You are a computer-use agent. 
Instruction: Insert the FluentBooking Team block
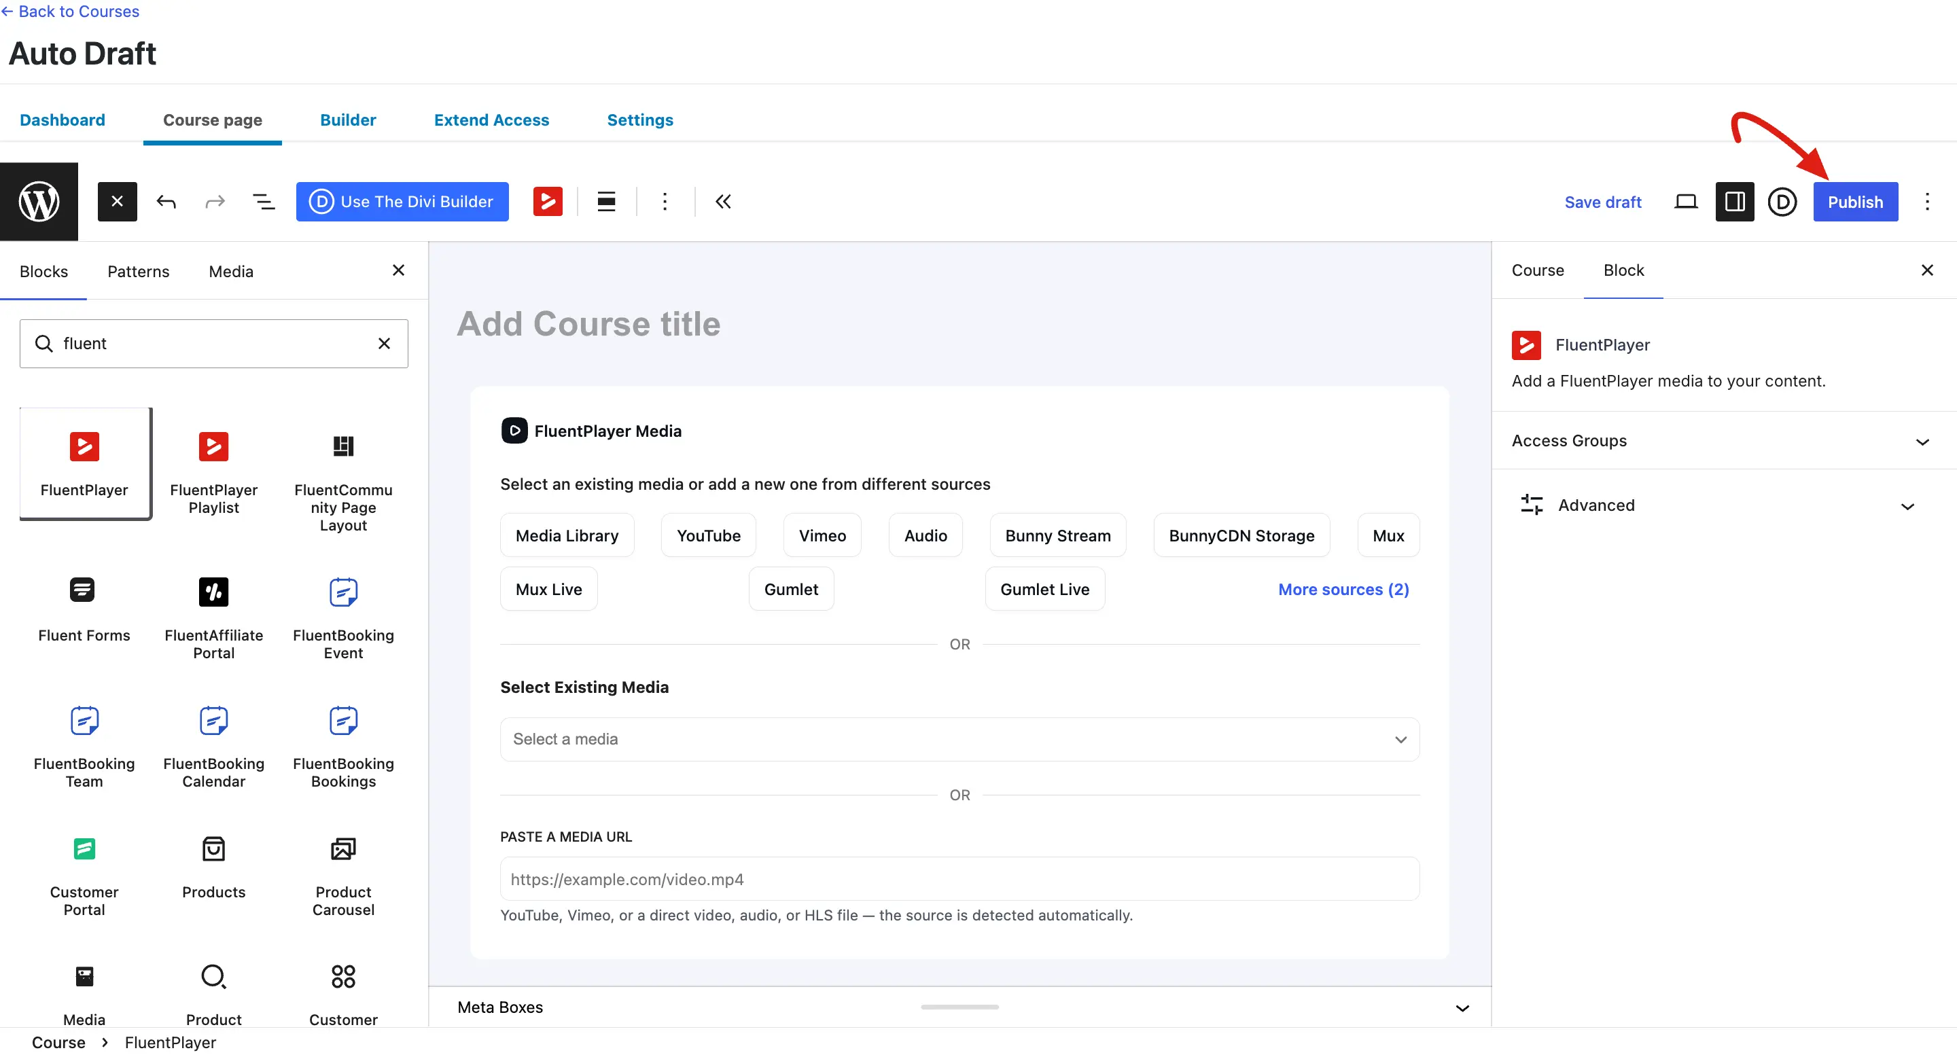[84, 746]
